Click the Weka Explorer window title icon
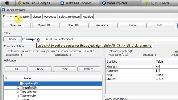The width and height of the screenshot is (178, 100). [4, 10]
